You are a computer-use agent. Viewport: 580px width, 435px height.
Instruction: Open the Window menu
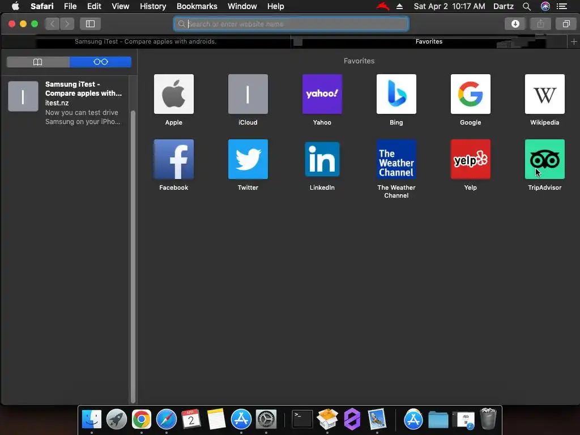pyautogui.click(x=242, y=6)
